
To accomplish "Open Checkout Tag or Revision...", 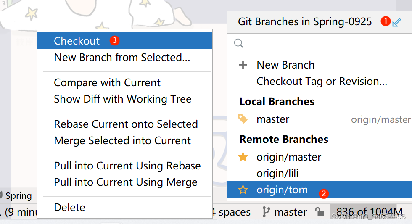I will (x=322, y=82).
